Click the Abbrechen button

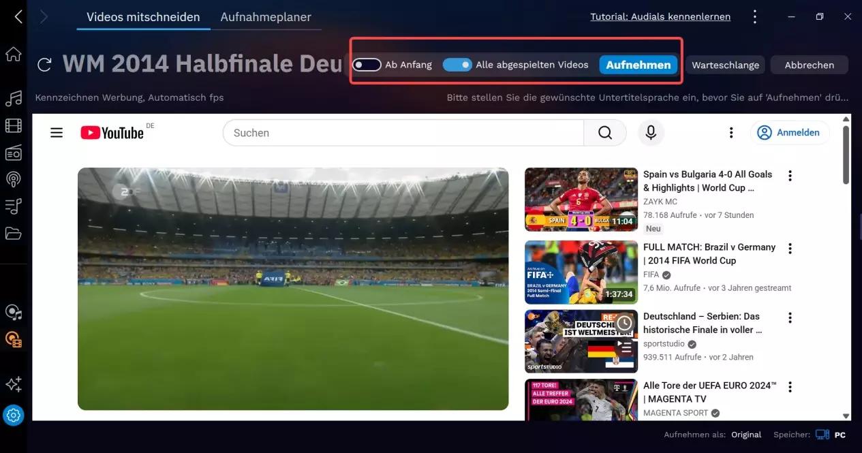[810, 65]
